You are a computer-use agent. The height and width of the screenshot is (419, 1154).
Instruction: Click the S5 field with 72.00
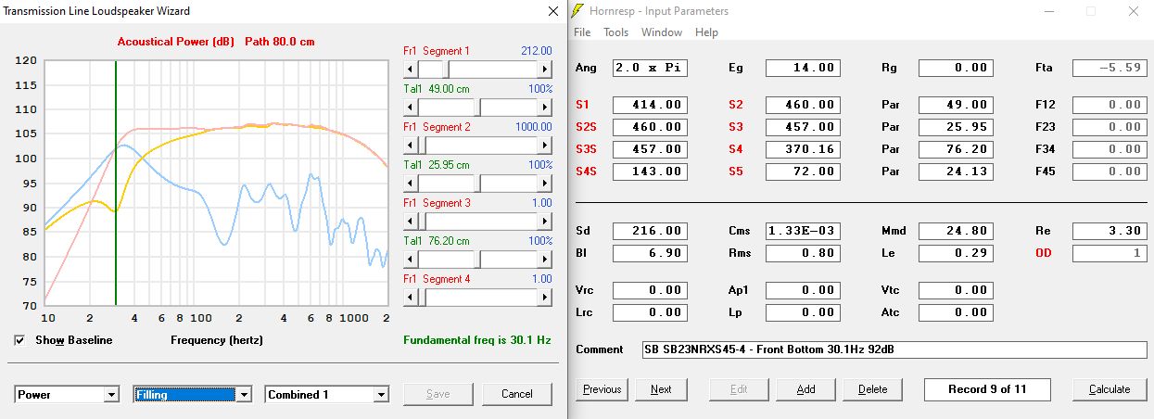pos(803,171)
